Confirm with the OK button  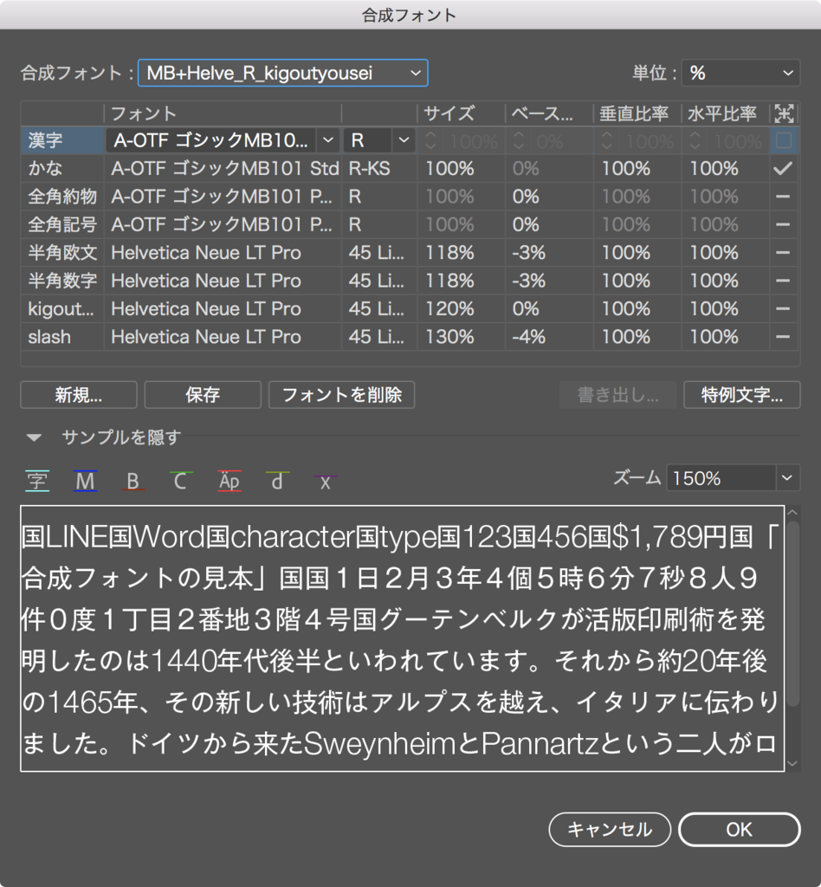[739, 829]
